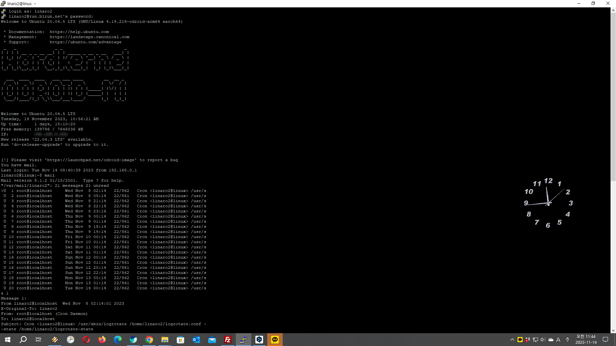Open the taskbar clock and calendar
This screenshot has height=346, width=616.
click(586, 340)
